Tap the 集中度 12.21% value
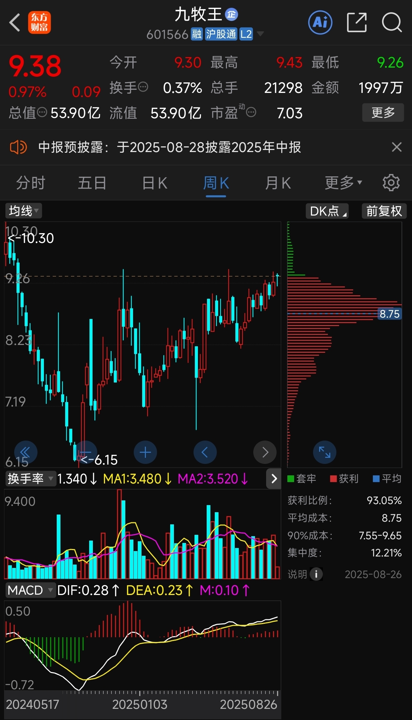The width and height of the screenshot is (412, 720). [x=386, y=553]
